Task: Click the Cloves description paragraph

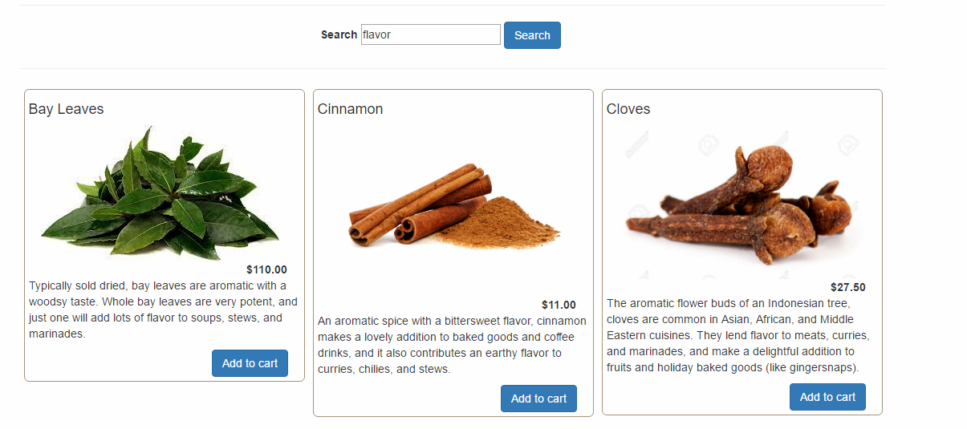Action: pyautogui.click(x=737, y=335)
